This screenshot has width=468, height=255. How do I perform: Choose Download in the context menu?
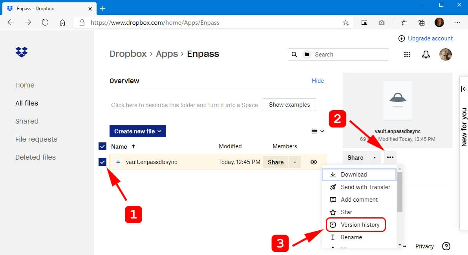coord(353,175)
